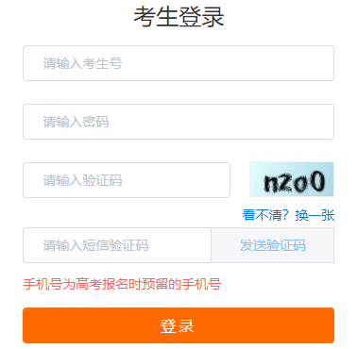The height and width of the screenshot is (349, 358).
Task: Select the 考生登录 page heading
Action: pos(179,17)
